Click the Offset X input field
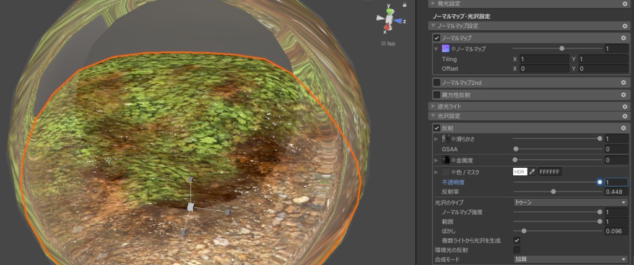 click(544, 69)
